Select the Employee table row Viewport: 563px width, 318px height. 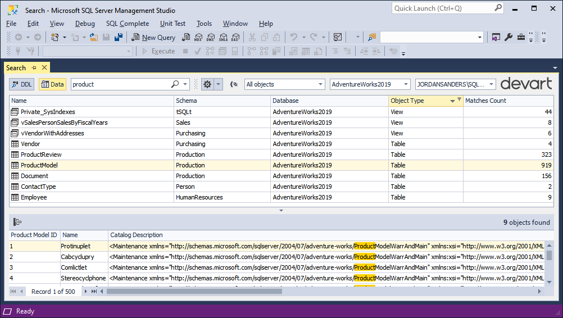281,197
